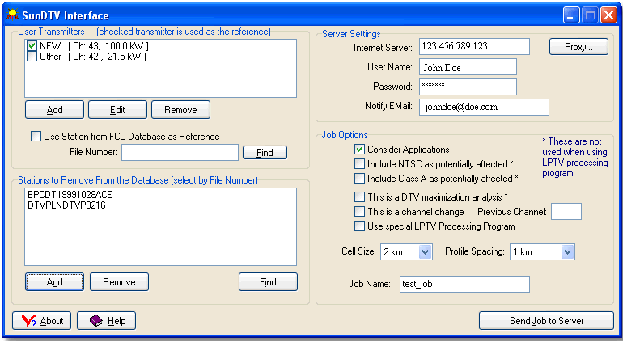Check the Other transmitter checkbox
This screenshot has width=623, height=342.
coord(32,57)
